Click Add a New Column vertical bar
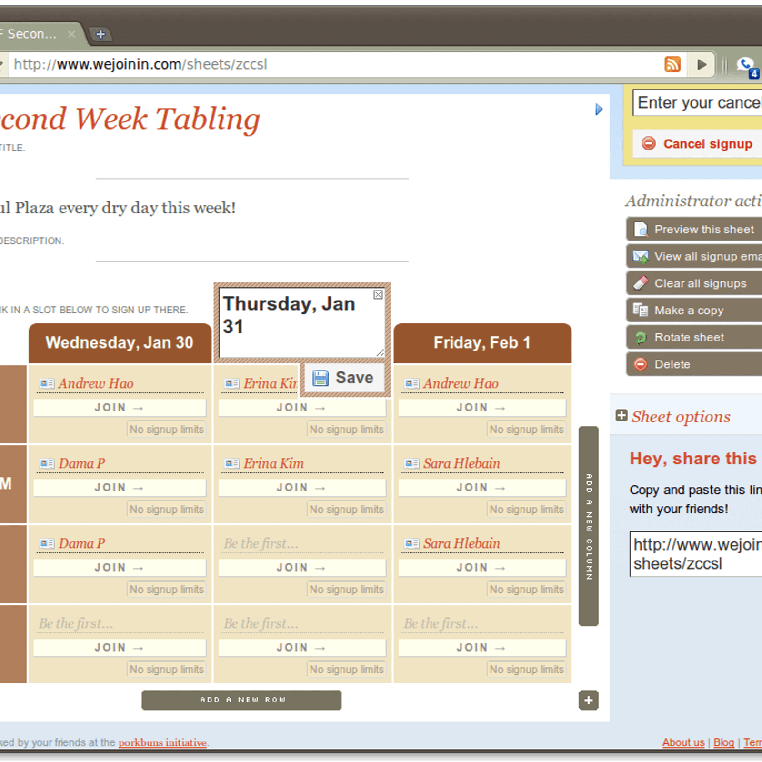 tap(589, 526)
